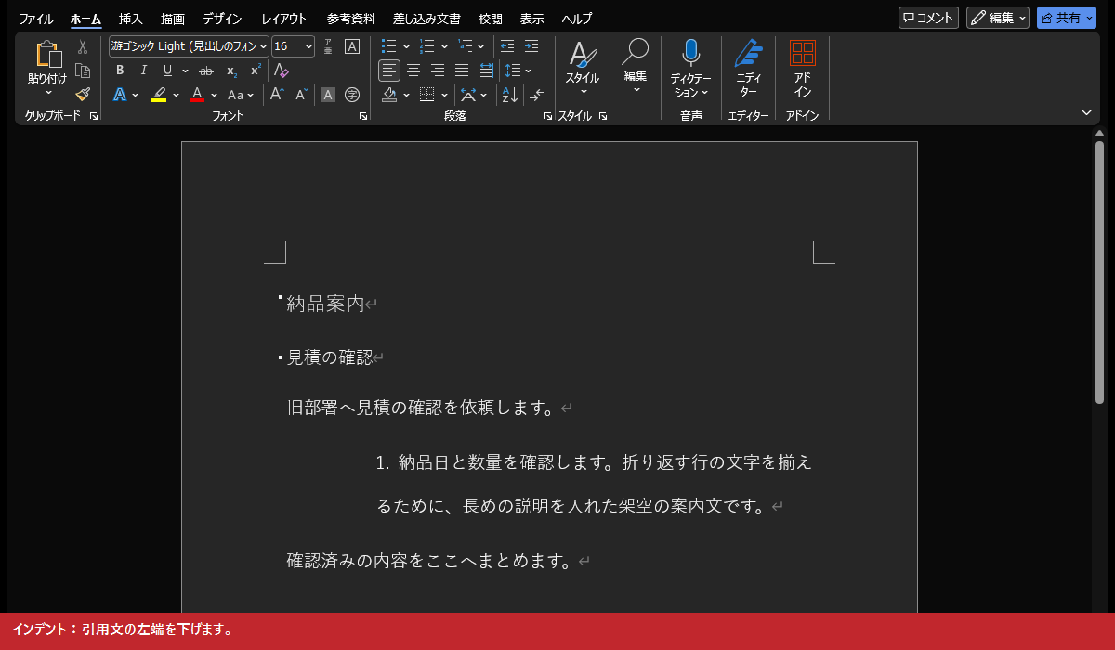
Task: Toggle show paragraph marks
Action: (538, 95)
